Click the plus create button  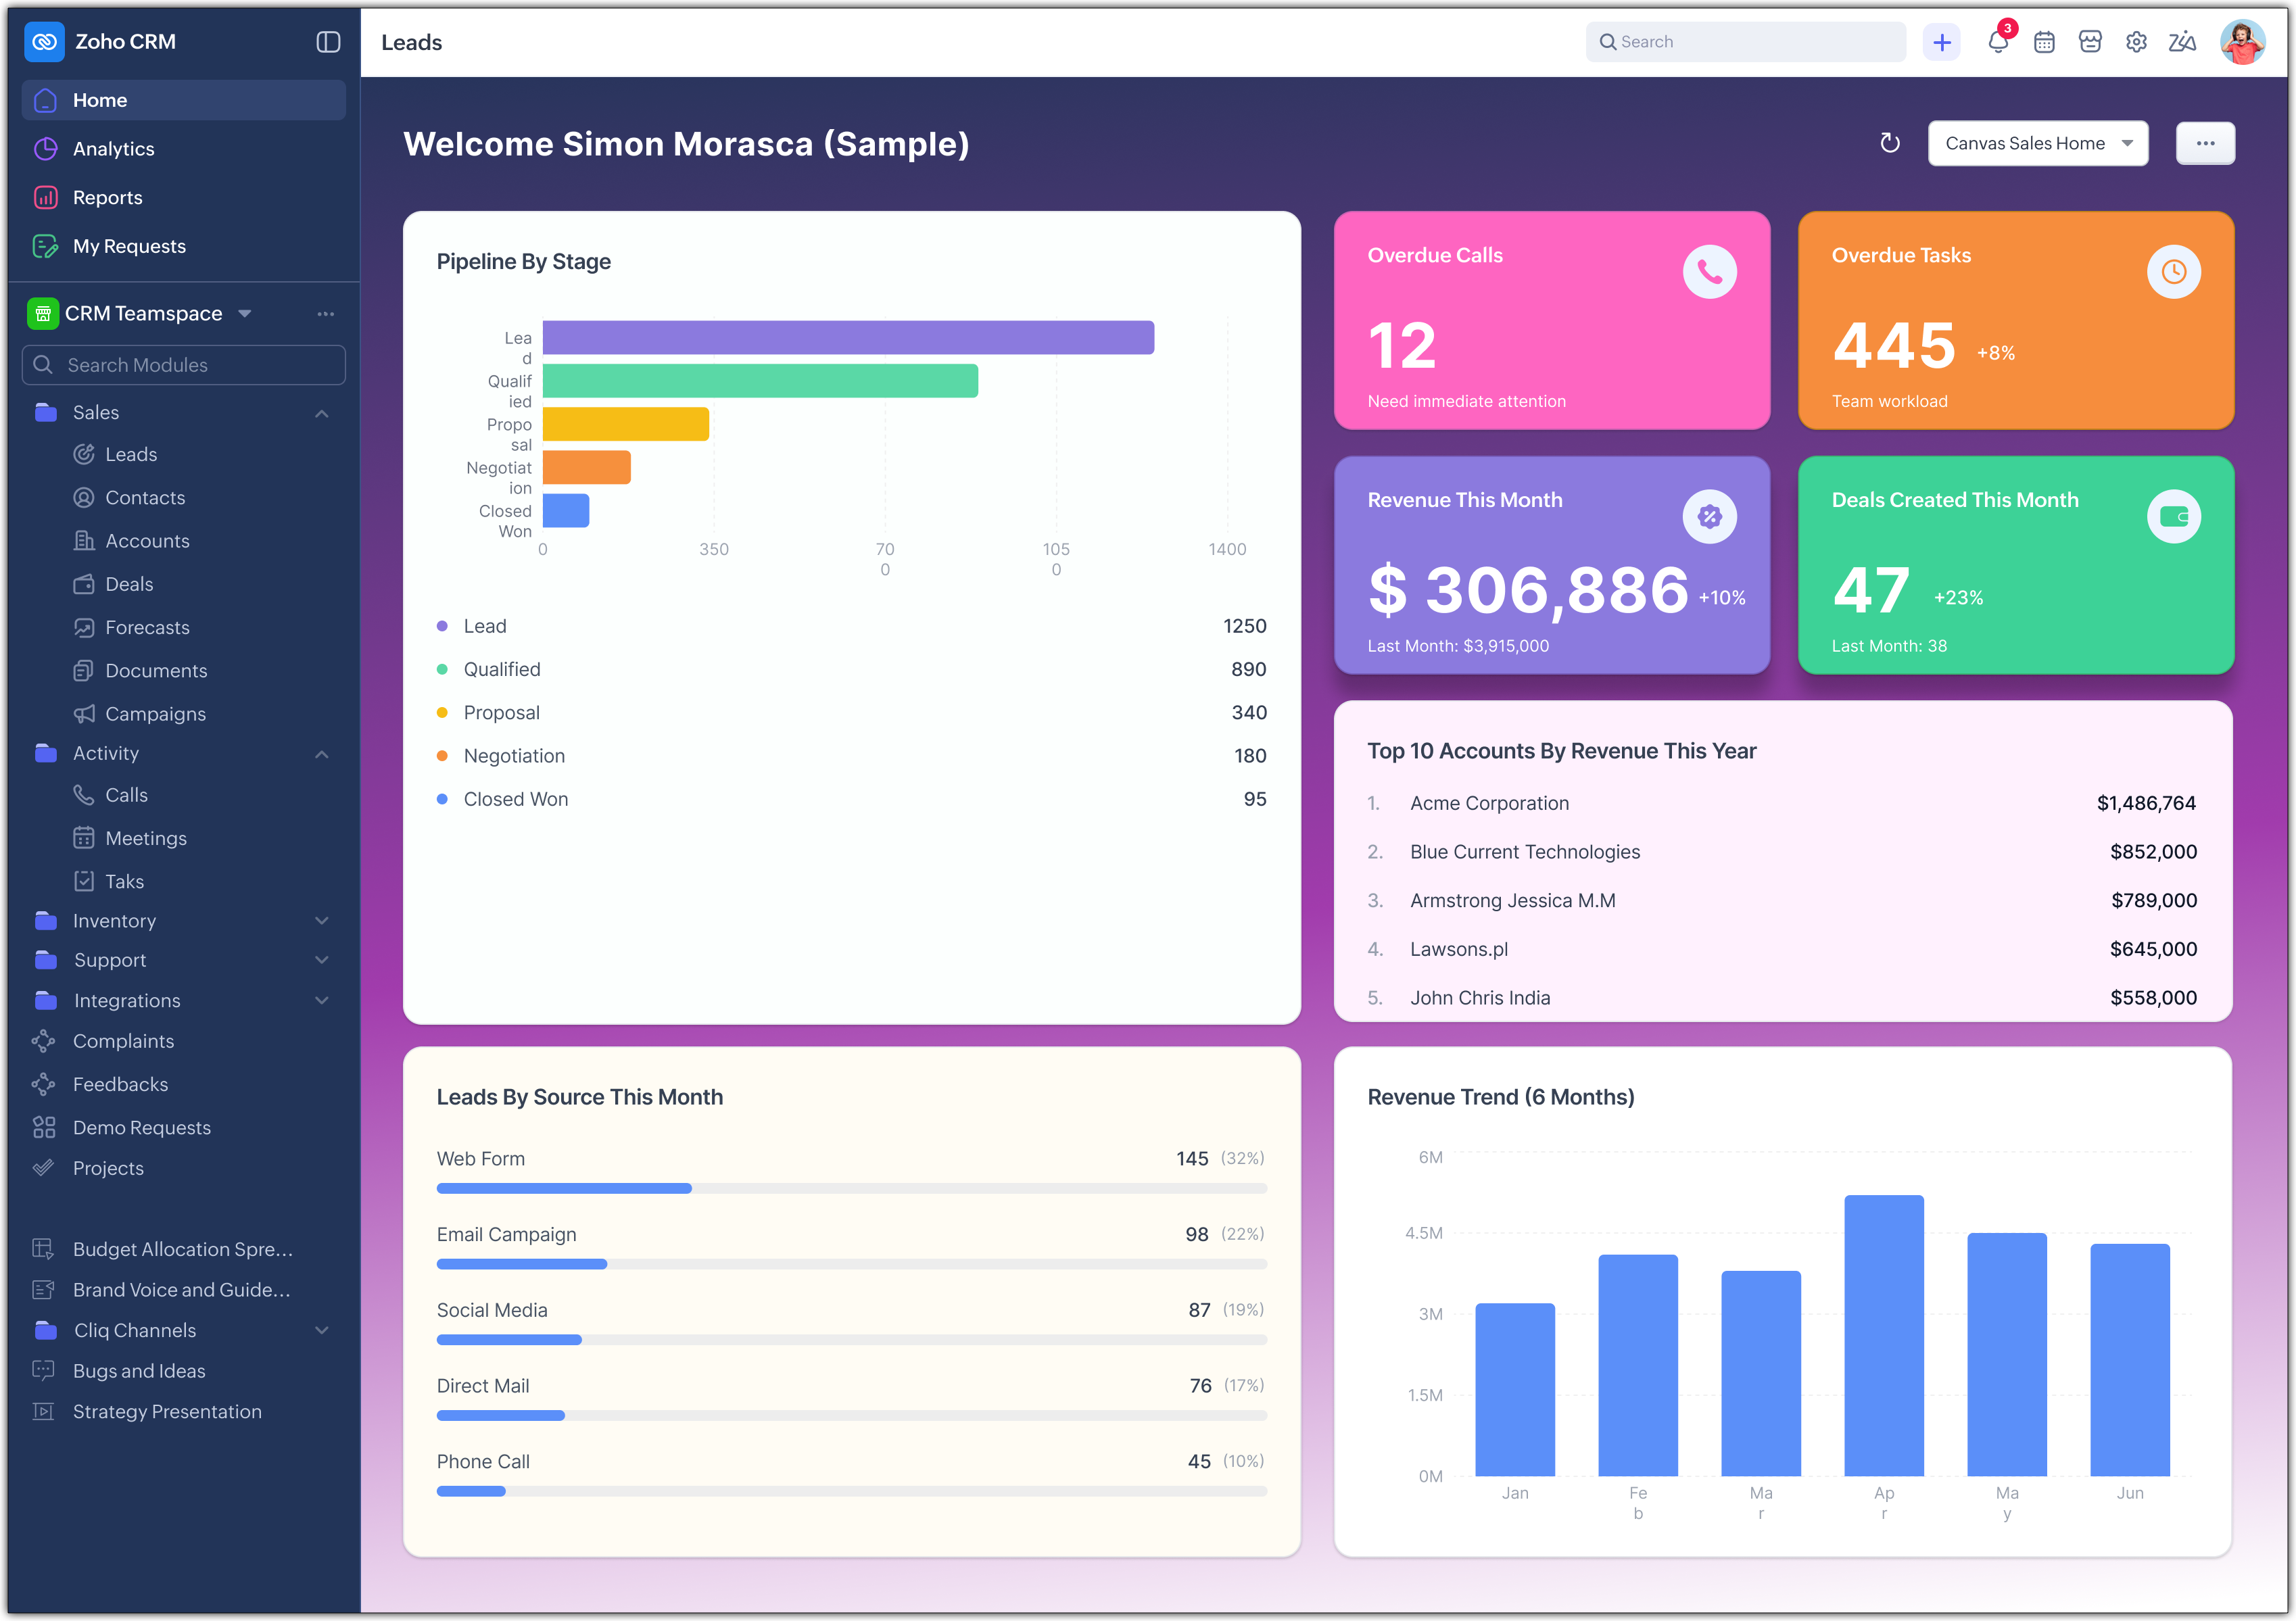click(1941, 42)
